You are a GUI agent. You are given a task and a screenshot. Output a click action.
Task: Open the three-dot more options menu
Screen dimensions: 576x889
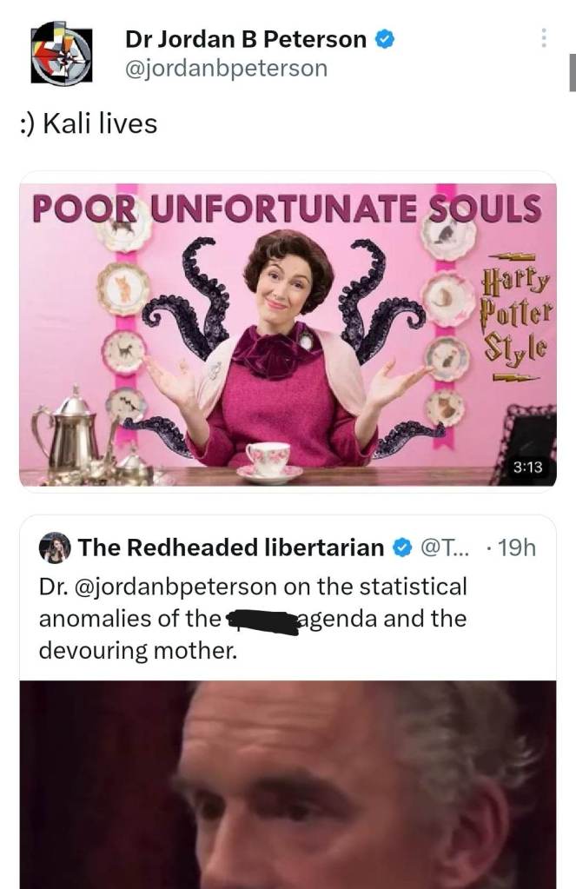tap(542, 38)
